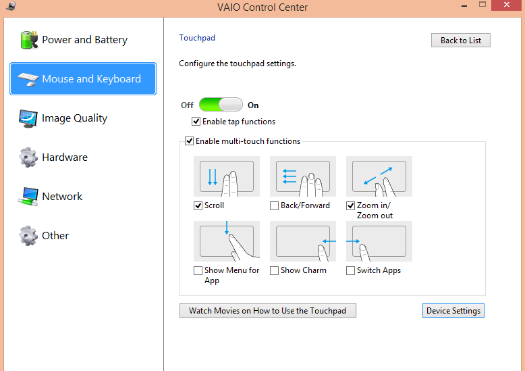This screenshot has width=525, height=371.
Task: Click the VAIO Control Center title bar icon
Action: pyautogui.click(x=11, y=6)
